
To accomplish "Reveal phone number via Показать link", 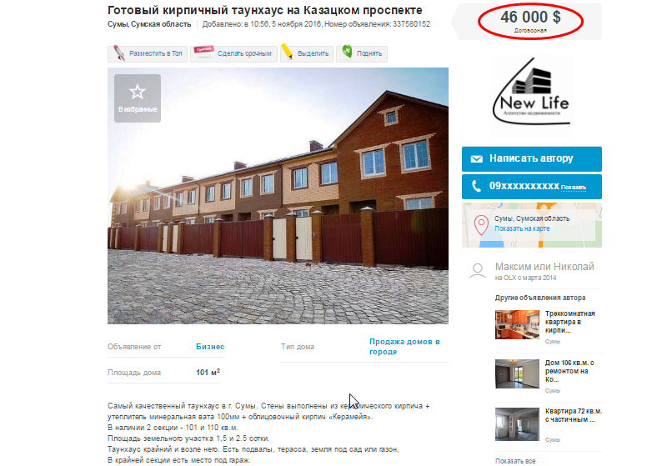I will click(x=574, y=188).
